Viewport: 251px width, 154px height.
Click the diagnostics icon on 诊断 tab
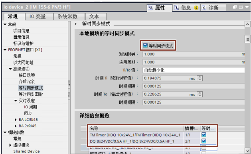coord(204,8)
